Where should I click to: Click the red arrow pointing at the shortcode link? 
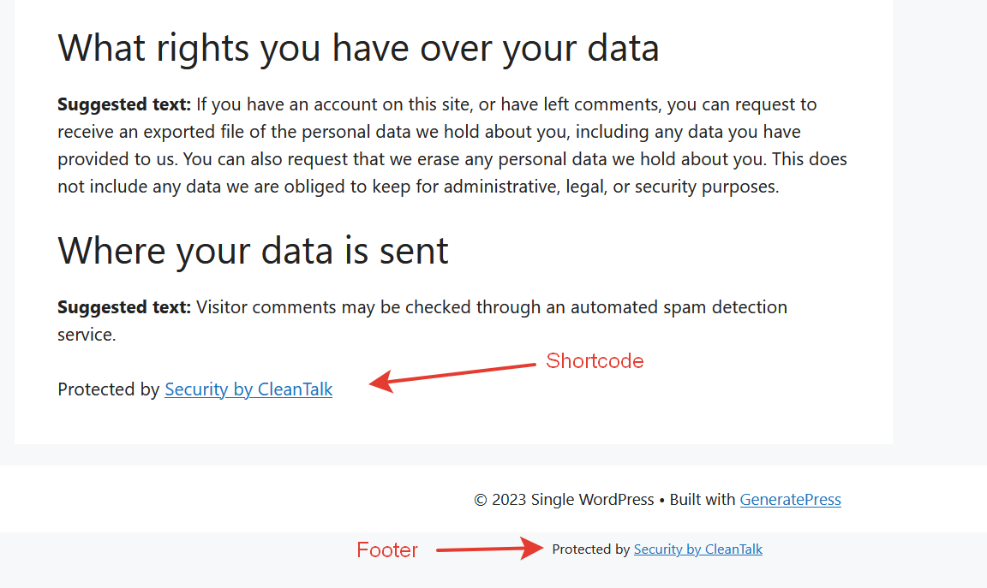point(452,377)
